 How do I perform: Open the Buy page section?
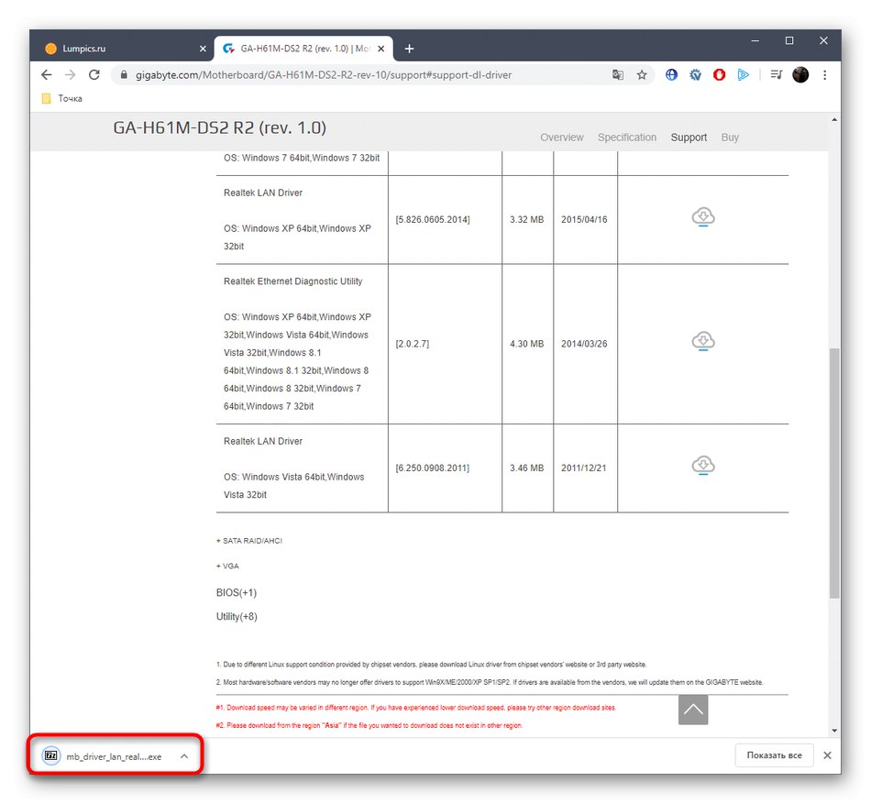(x=730, y=138)
